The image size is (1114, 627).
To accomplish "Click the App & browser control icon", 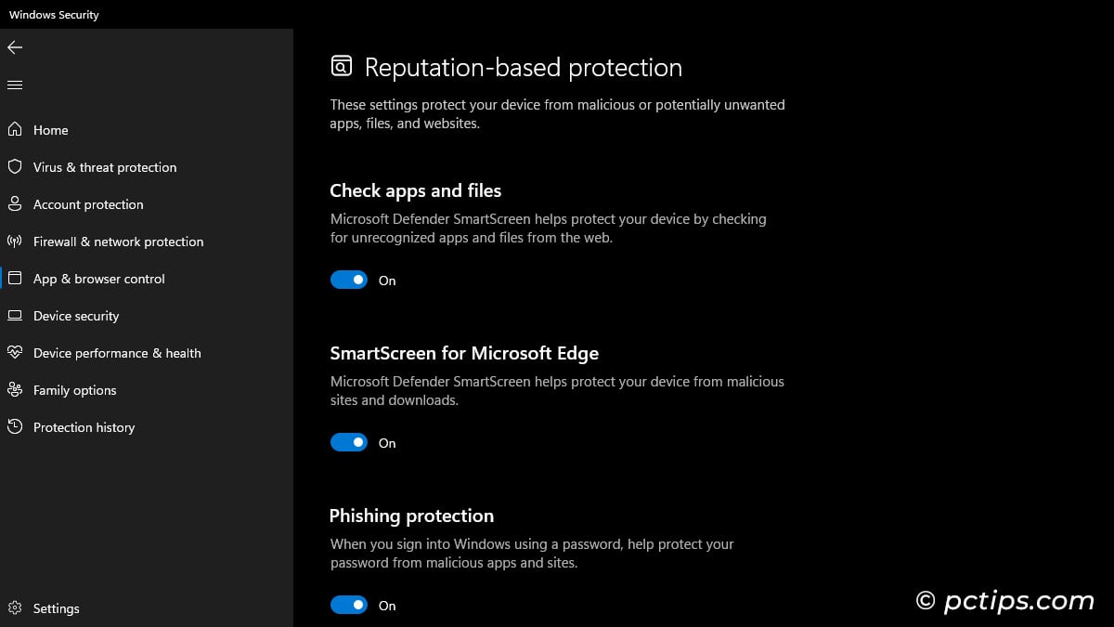I will (x=15, y=279).
